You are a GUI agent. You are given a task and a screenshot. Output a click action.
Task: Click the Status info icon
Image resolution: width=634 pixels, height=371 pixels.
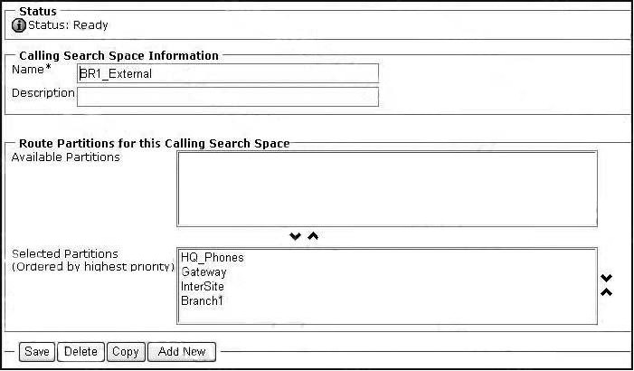pyautogui.click(x=19, y=25)
